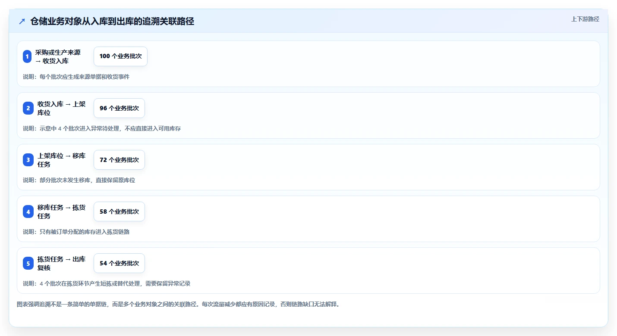This screenshot has height=336, width=617.
Task: Select the "54 个业务批次" pill
Action: (x=119, y=263)
